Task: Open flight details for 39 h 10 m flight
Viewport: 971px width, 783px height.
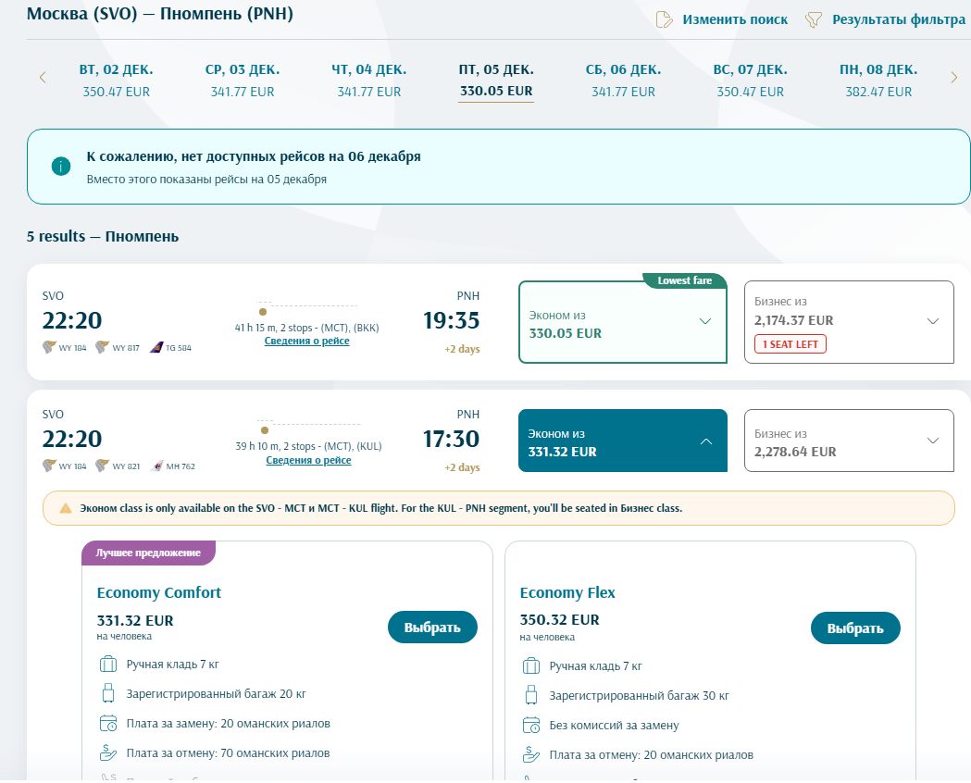Action: click(308, 461)
